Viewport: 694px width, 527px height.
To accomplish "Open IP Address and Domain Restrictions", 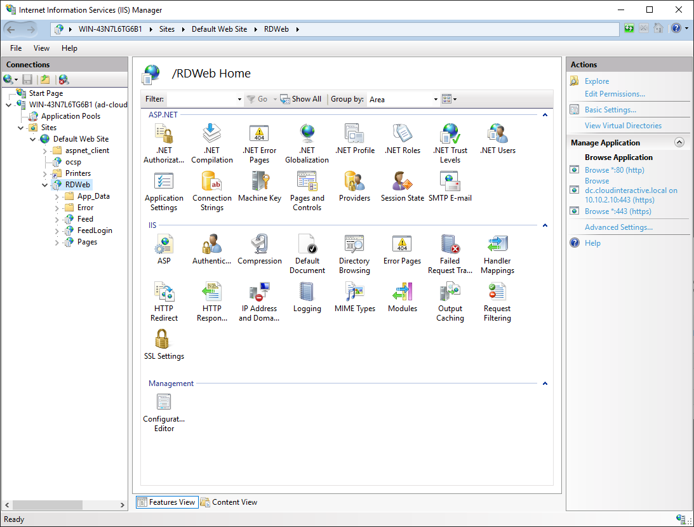I will (259, 302).
